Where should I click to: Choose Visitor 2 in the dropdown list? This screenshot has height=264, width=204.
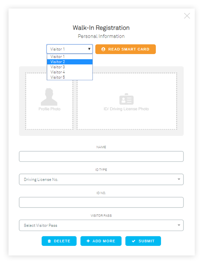click(70, 62)
